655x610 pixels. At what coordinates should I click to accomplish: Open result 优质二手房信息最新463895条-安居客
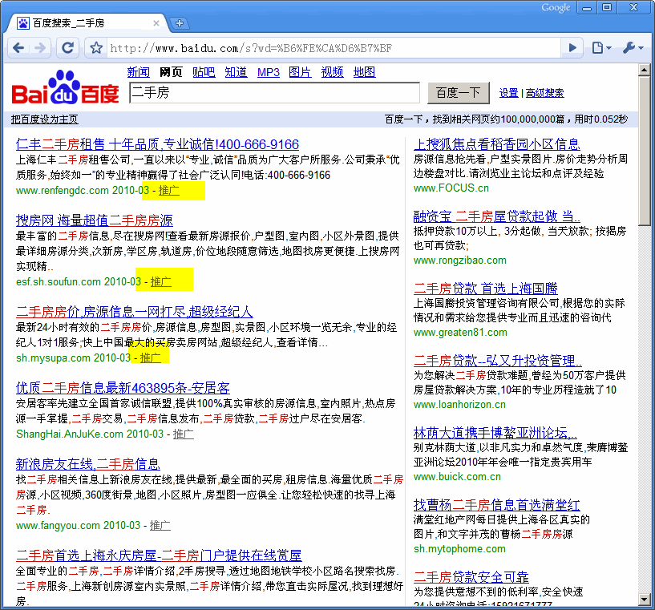pos(123,388)
